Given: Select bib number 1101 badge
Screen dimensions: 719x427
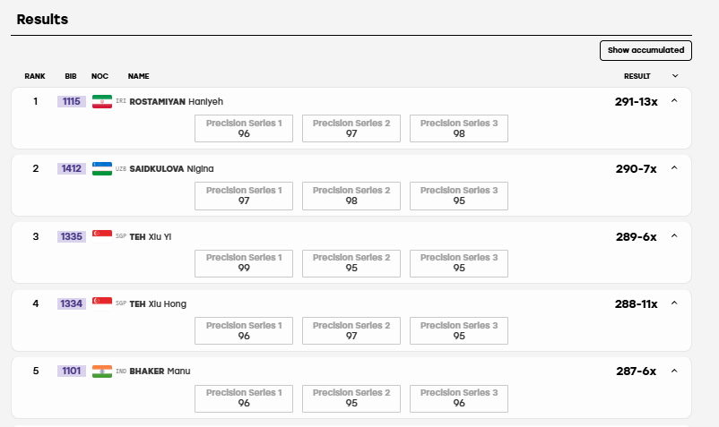Looking at the screenshot, I should [x=72, y=371].
